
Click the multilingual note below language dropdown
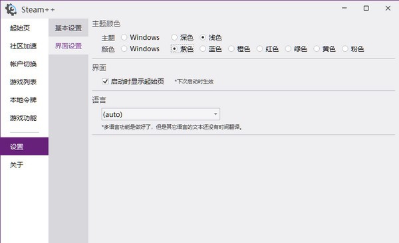172,127
